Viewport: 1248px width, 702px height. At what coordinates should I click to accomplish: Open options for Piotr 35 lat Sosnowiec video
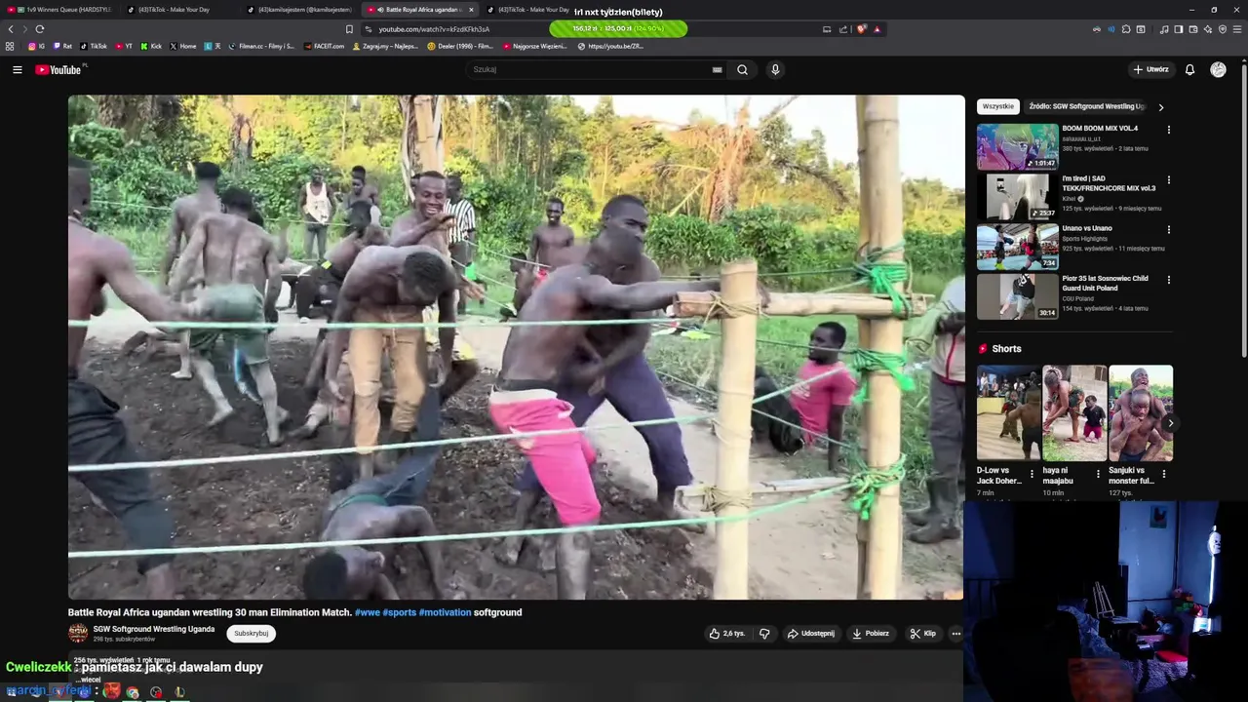coord(1169,280)
